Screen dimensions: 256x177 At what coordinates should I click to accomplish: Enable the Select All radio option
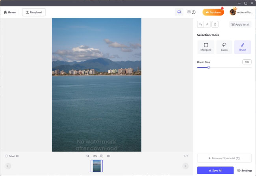point(7,156)
